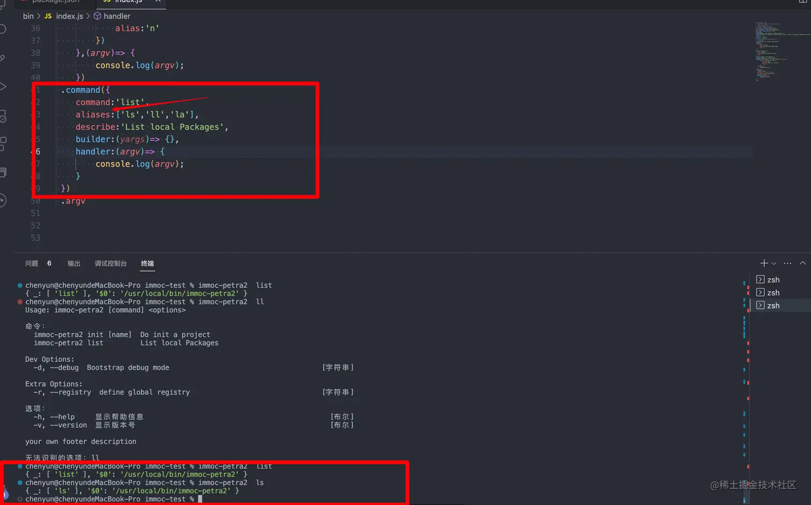Open the terminal panel more actions menu

pyautogui.click(x=787, y=263)
